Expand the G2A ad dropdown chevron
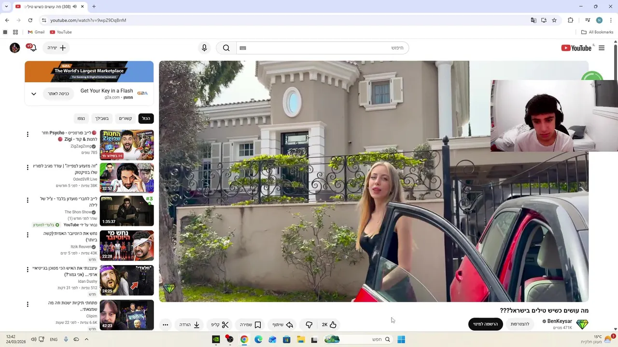The width and height of the screenshot is (618, 347). click(34, 94)
